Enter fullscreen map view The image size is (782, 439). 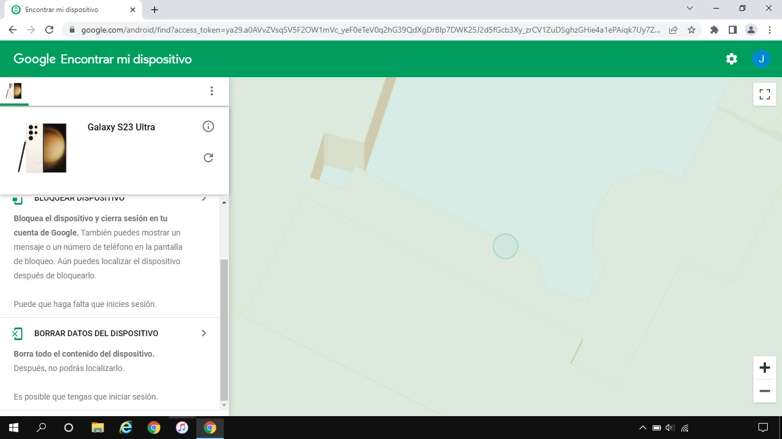[764, 94]
